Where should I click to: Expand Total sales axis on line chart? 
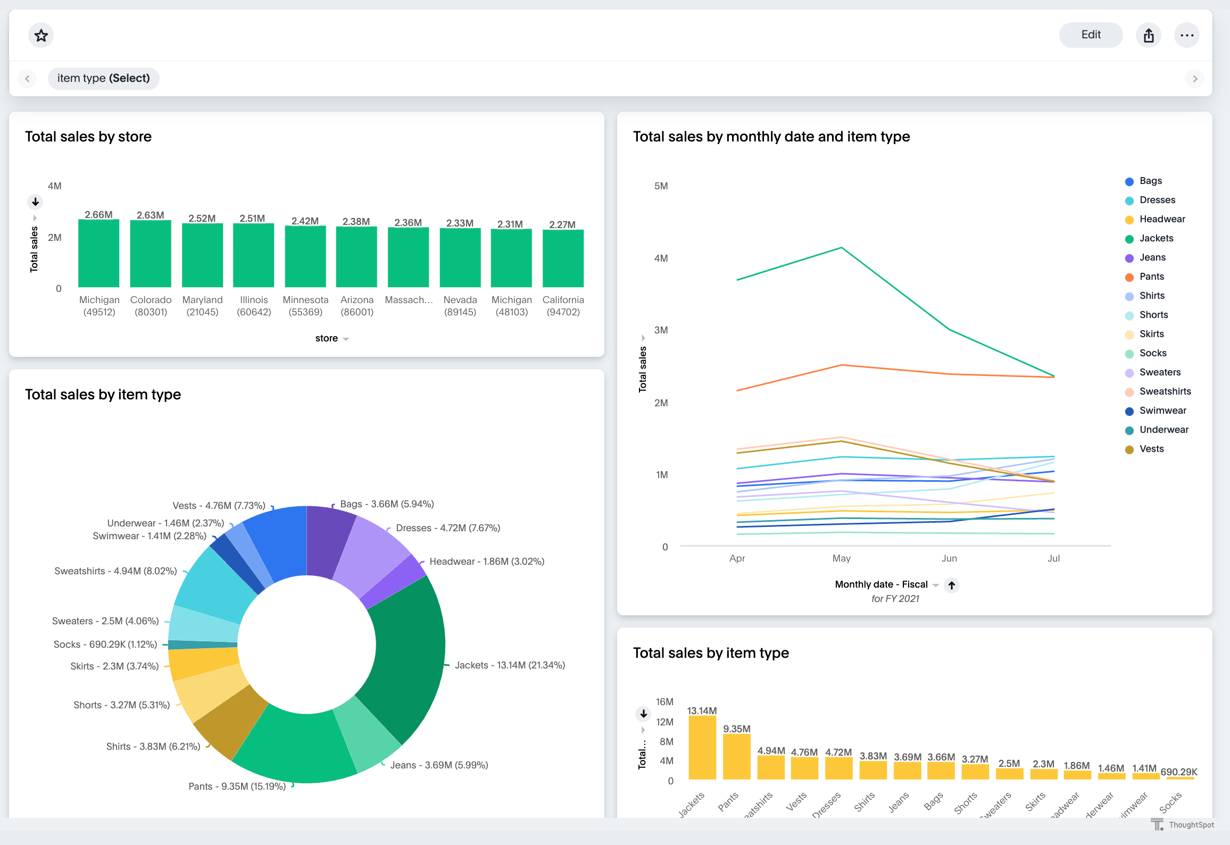[643, 338]
